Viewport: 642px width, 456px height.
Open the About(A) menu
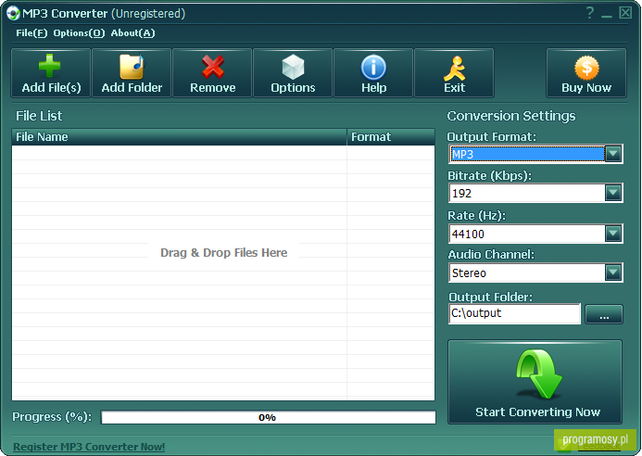coord(132,33)
